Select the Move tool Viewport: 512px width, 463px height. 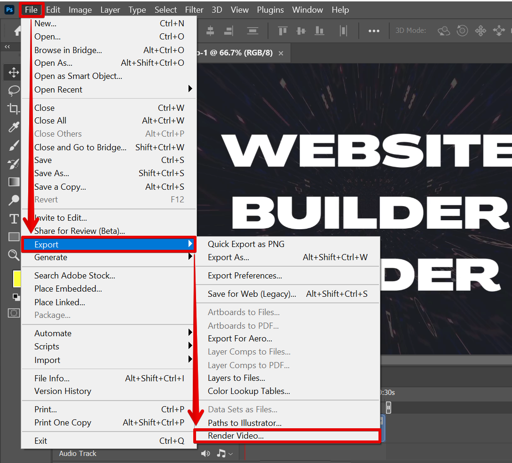[13, 72]
